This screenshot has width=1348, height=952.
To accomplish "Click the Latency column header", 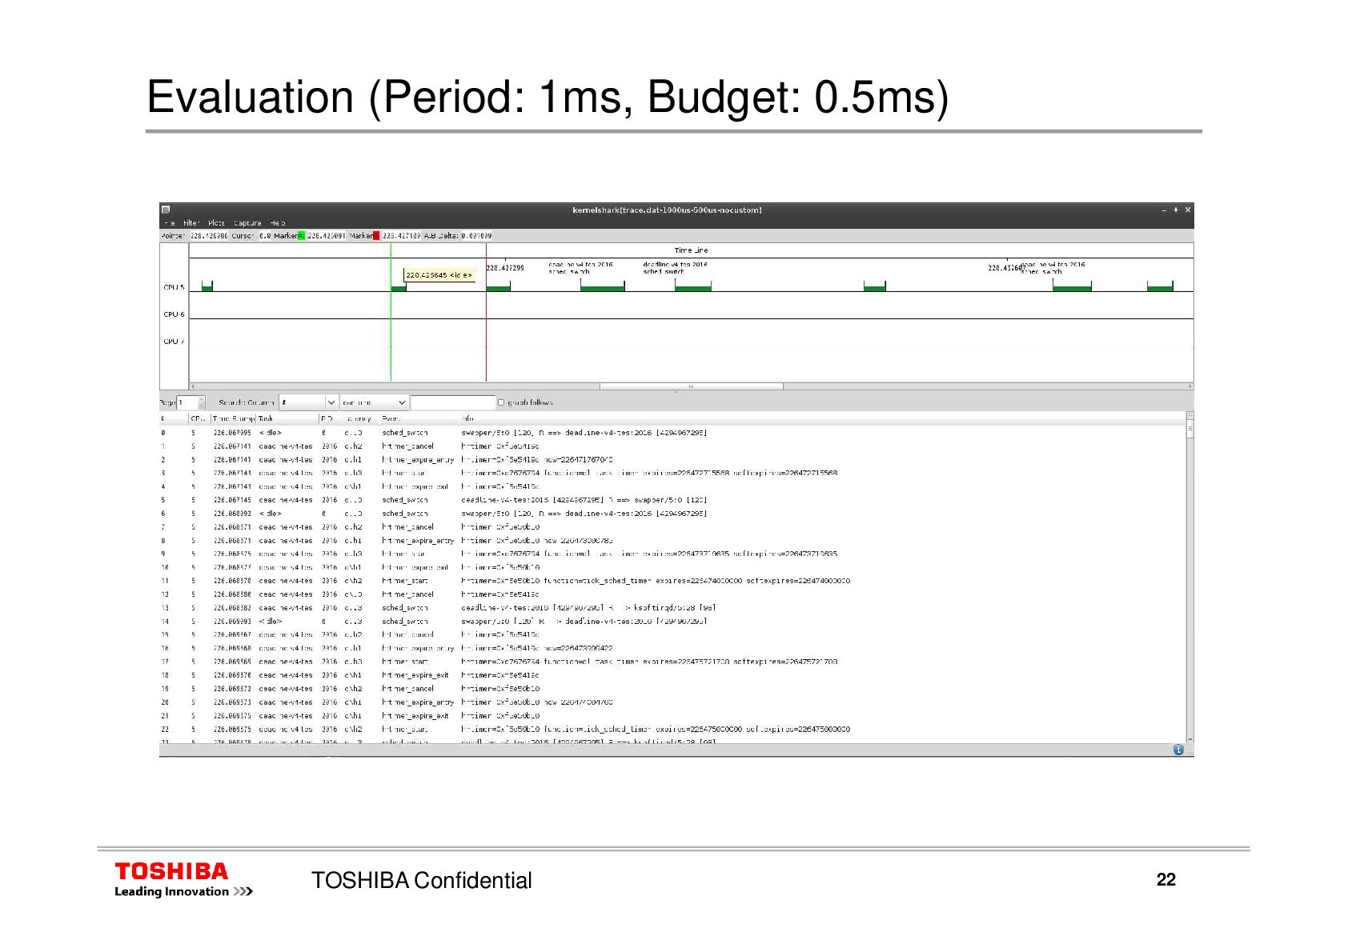I will (359, 418).
